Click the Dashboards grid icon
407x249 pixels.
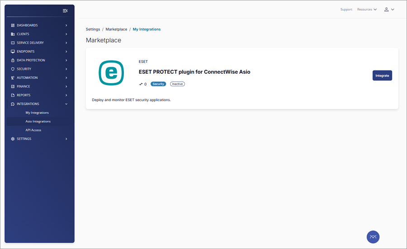13,25
